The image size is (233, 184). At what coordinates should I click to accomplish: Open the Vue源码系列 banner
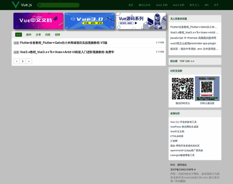tap(141, 21)
